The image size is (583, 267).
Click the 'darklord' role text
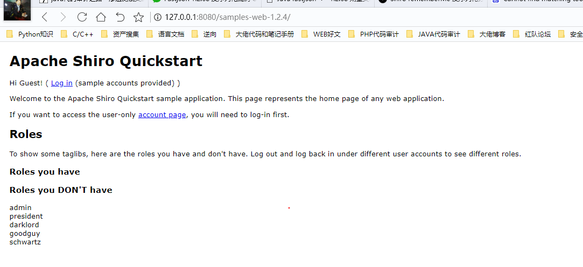pos(24,225)
